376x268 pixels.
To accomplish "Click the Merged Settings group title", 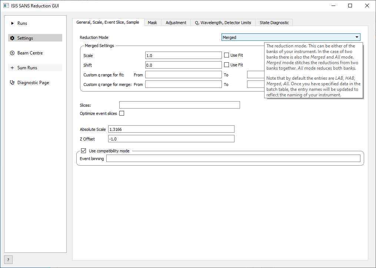I will pyautogui.click(x=99, y=46).
